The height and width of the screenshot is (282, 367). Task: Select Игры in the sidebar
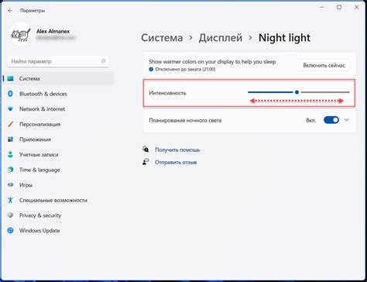58,185
